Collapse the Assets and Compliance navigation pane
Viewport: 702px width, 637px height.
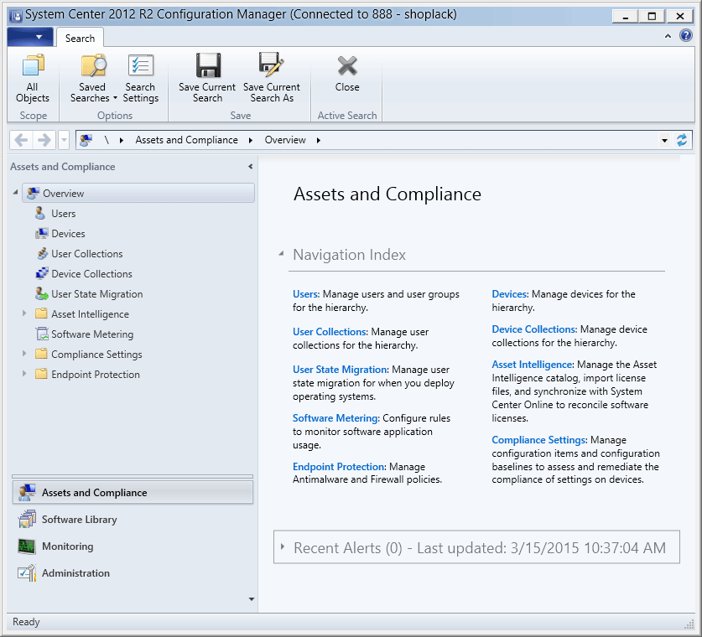coord(250,167)
